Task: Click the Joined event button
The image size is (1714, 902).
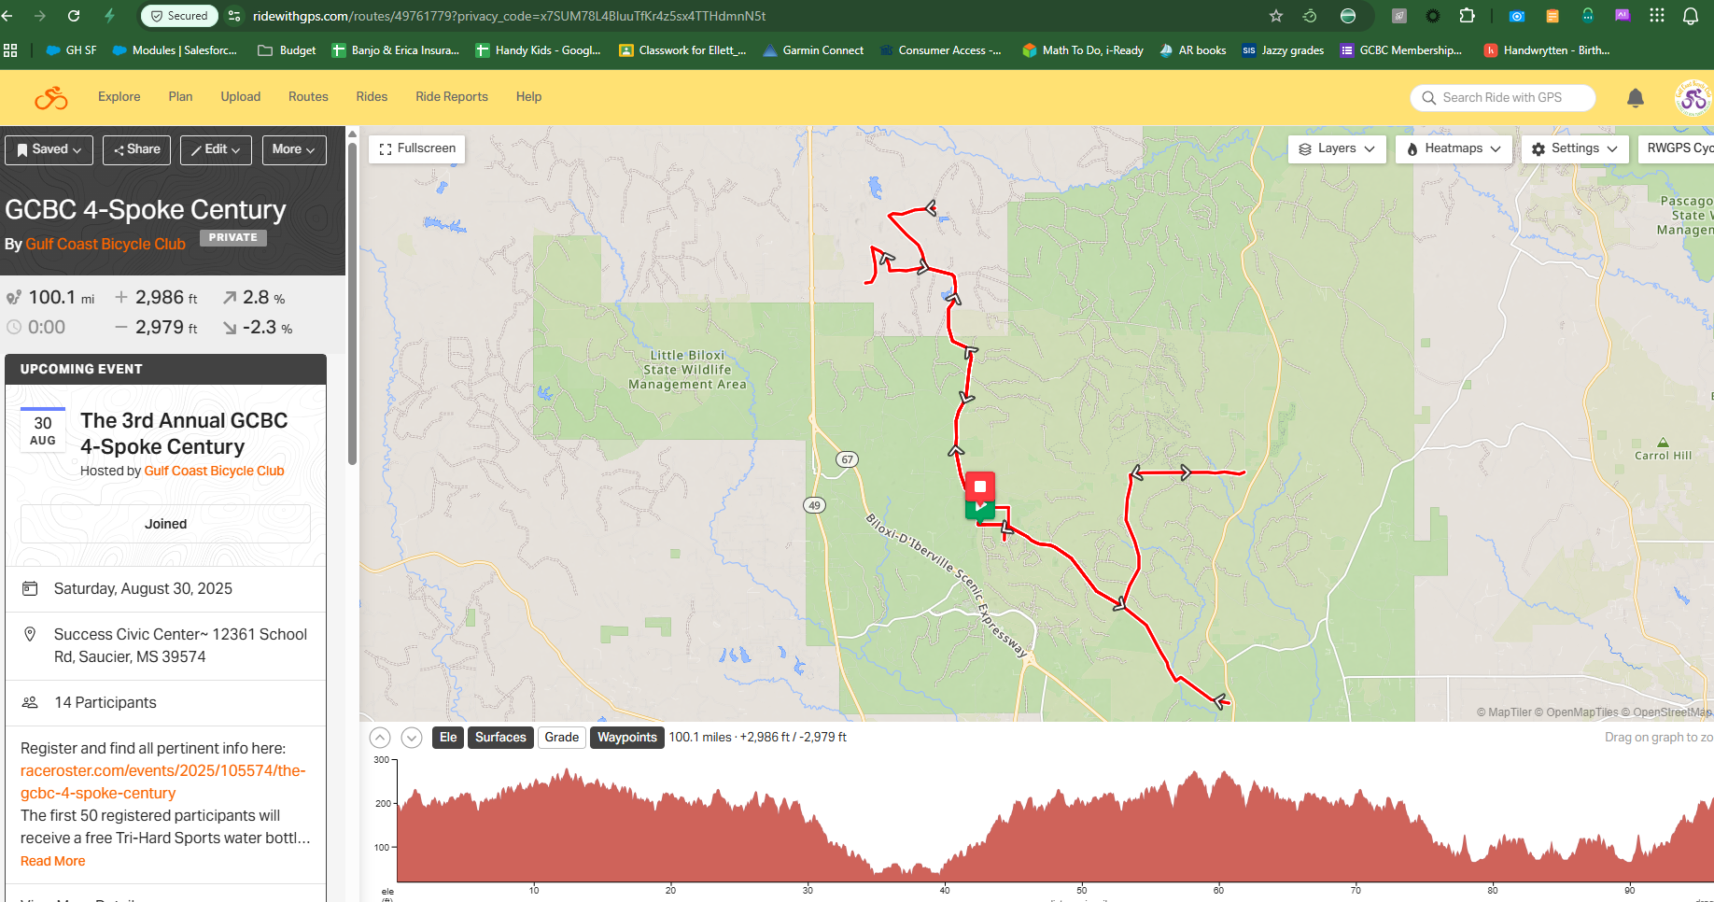Action: point(165,524)
